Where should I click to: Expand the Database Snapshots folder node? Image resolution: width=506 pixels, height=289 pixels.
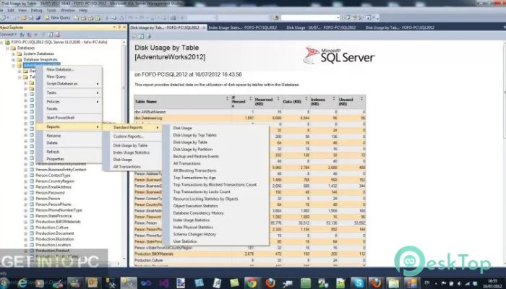click(13, 60)
